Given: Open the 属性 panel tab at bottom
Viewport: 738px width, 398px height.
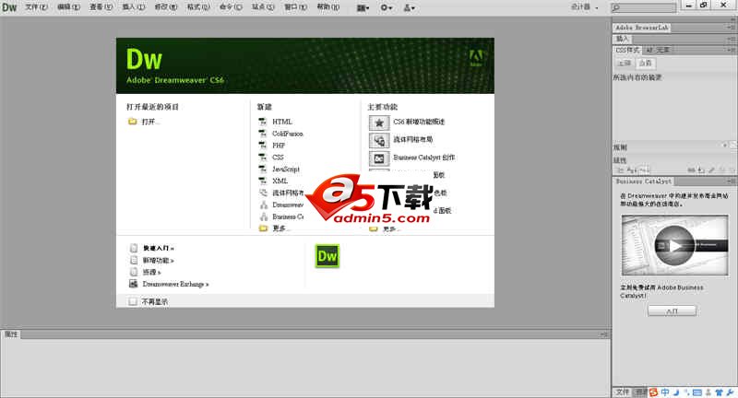Looking at the screenshot, I should click(11, 334).
